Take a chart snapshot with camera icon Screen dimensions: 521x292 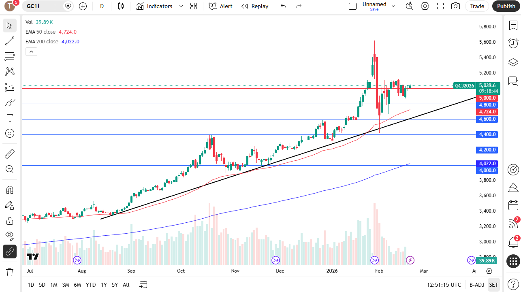click(456, 6)
